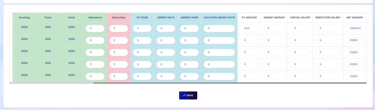The height and width of the screenshot is (110, 375).
Task: Click NET AMOUNT field showing 33000.00
Action: [355, 29]
